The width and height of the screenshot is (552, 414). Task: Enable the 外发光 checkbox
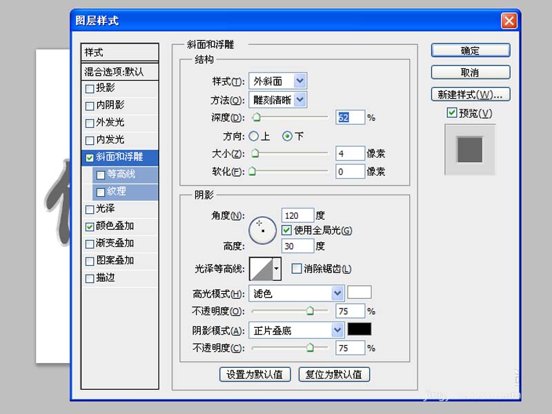click(x=90, y=123)
